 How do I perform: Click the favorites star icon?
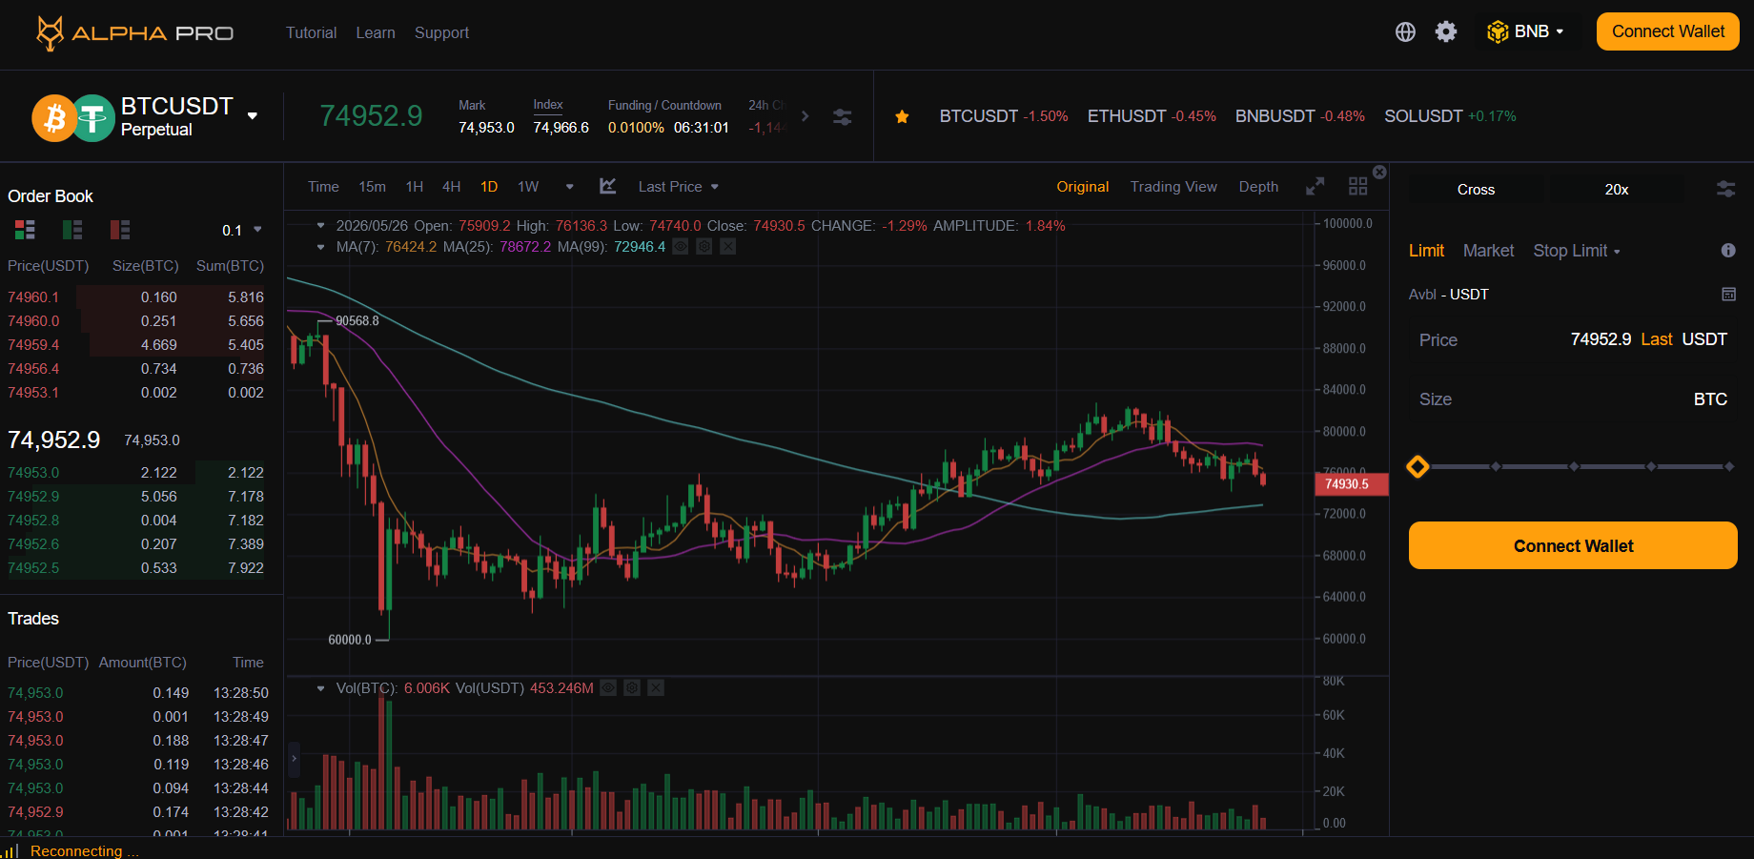[902, 116]
